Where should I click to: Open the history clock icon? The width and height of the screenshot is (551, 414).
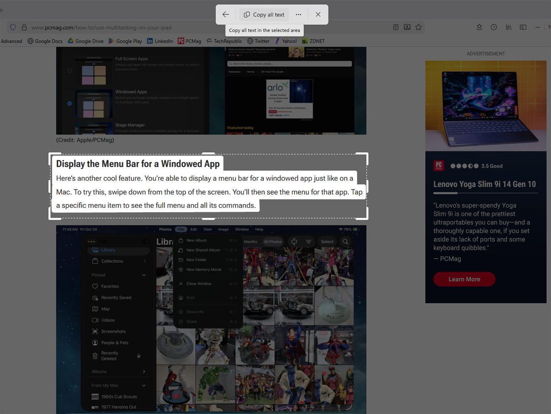[494, 27]
